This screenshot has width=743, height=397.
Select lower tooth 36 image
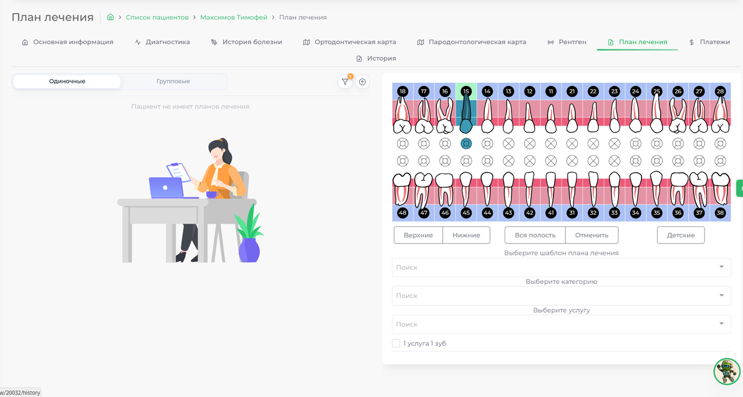coord(678,189)
